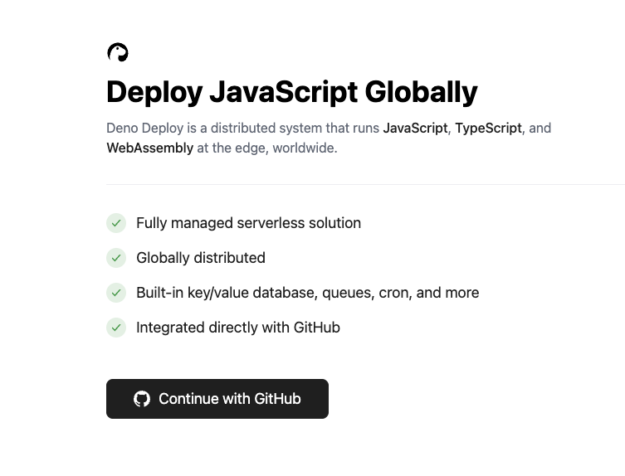Click the Deploy JavaScript Globally heading
The width and height of the screenshot is (625, 476).
pos(292,92)
